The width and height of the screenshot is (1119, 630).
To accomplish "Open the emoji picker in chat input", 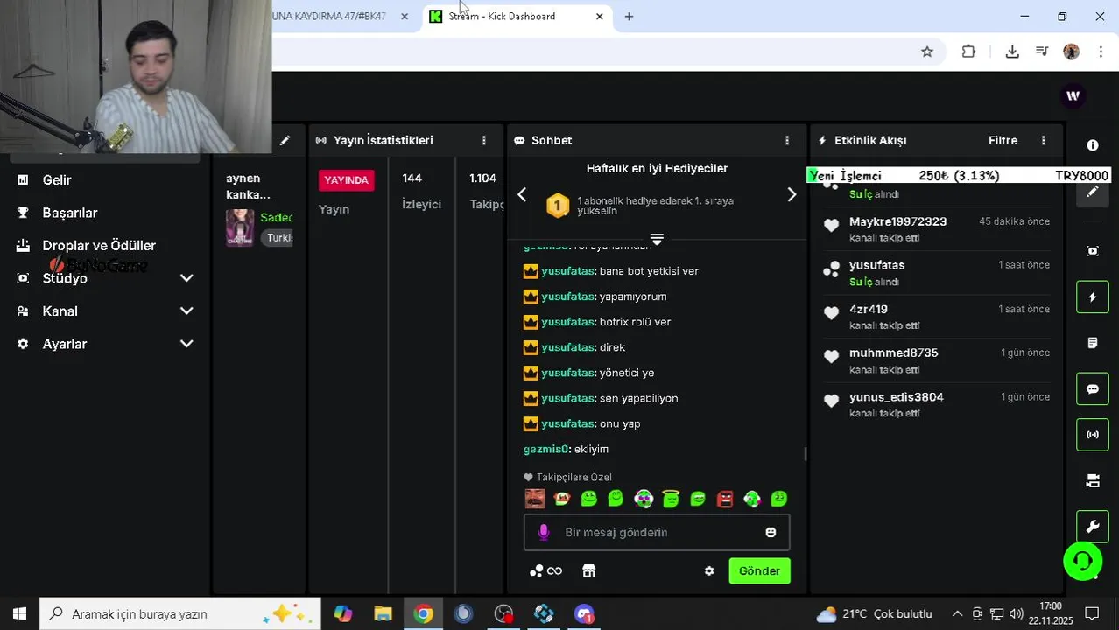I will pyautogui.click(x=771, y=532).
